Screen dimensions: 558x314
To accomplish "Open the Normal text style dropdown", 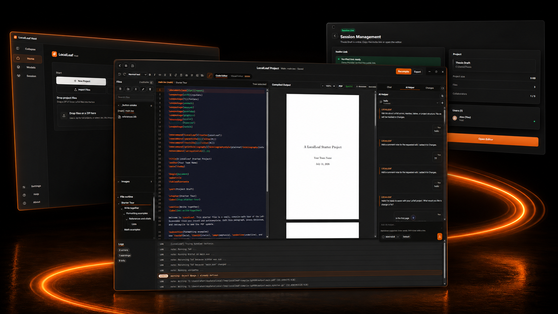I will (137, 74).
